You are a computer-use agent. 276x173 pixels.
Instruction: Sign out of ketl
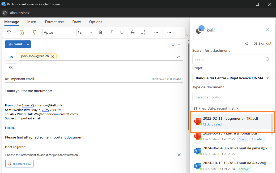pyautogui.click(x=262, y=43)
